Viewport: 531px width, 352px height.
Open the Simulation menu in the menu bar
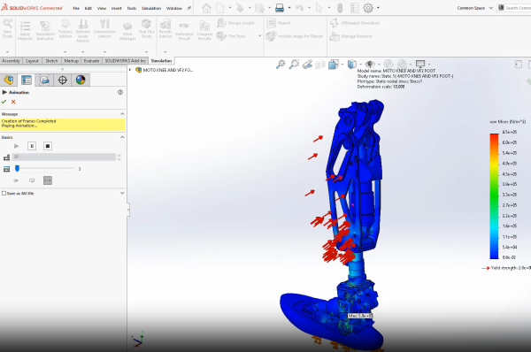coord(151,8)
